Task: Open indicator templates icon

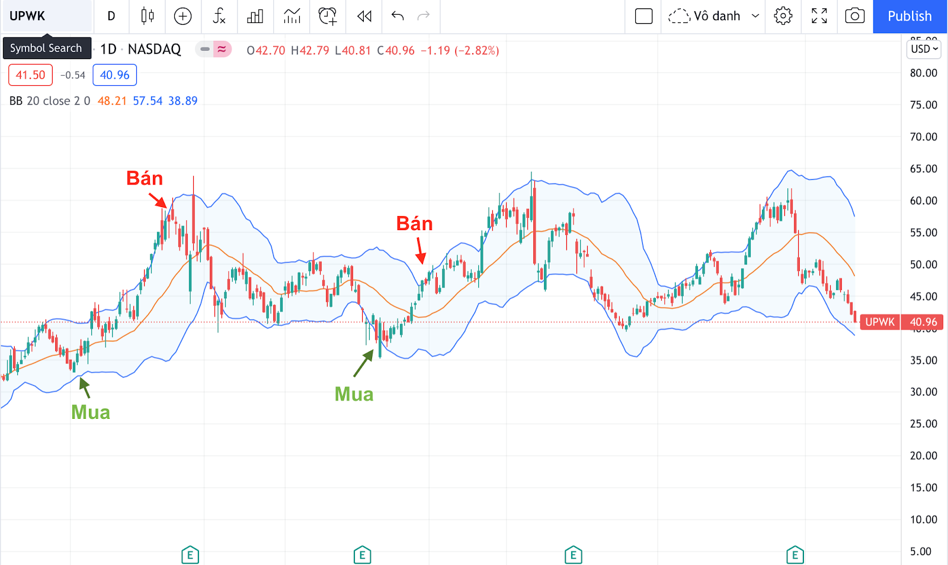Action: pos(292,16)
